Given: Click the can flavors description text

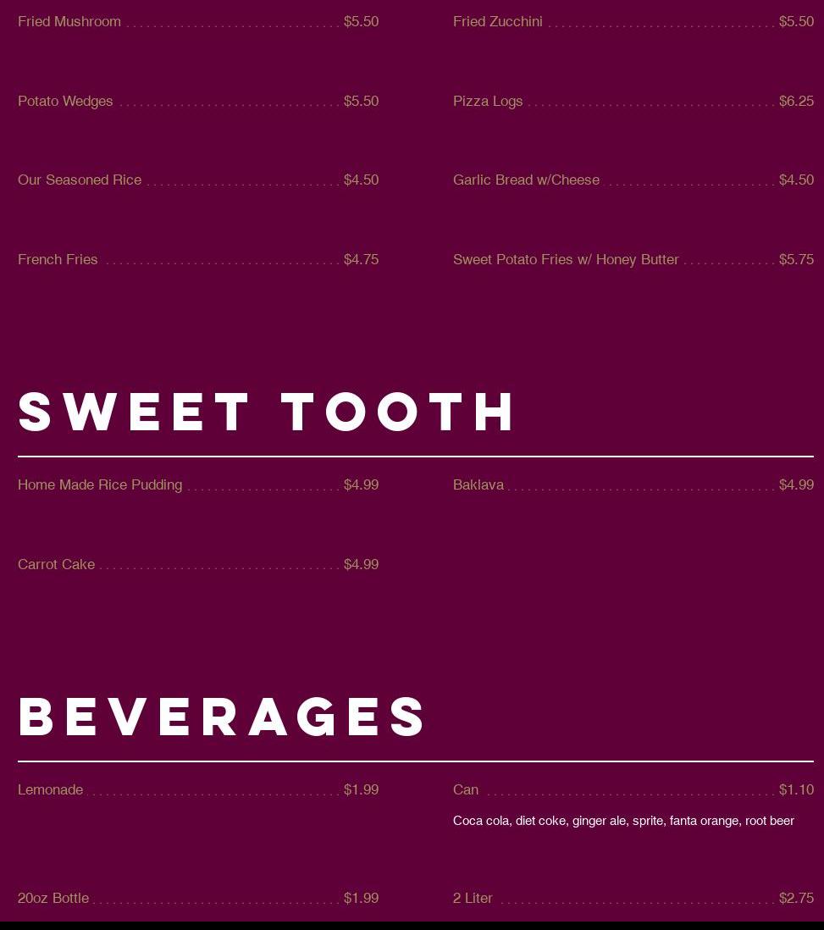Looking at the screenshot, I should point(623,821).
